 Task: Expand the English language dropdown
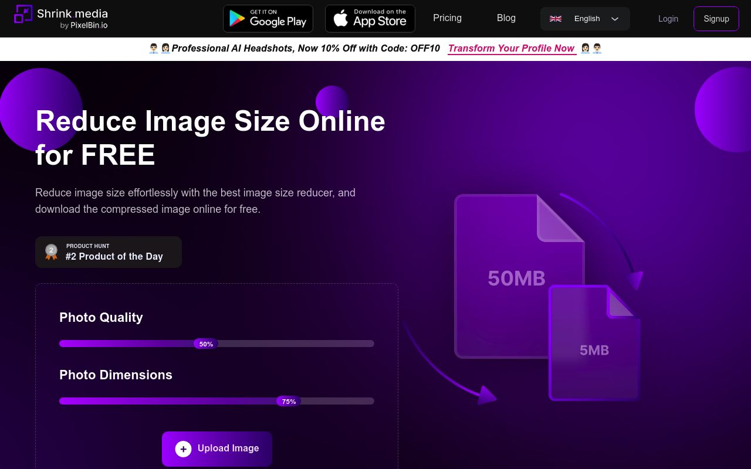point(585,19)
